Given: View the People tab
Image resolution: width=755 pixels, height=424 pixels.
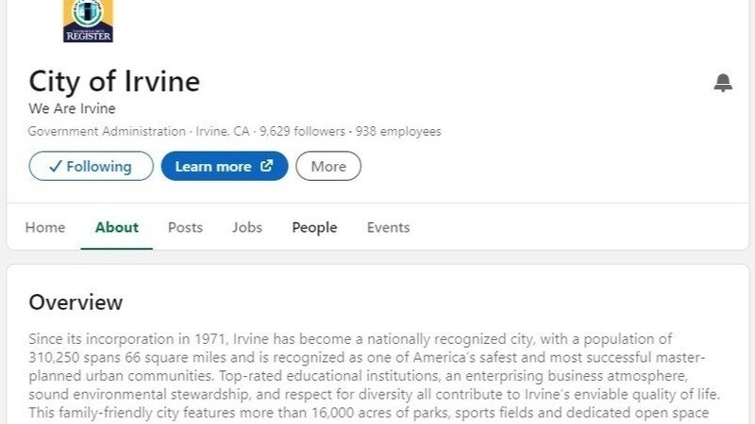Looking at the screenshot, I should 314,227.
